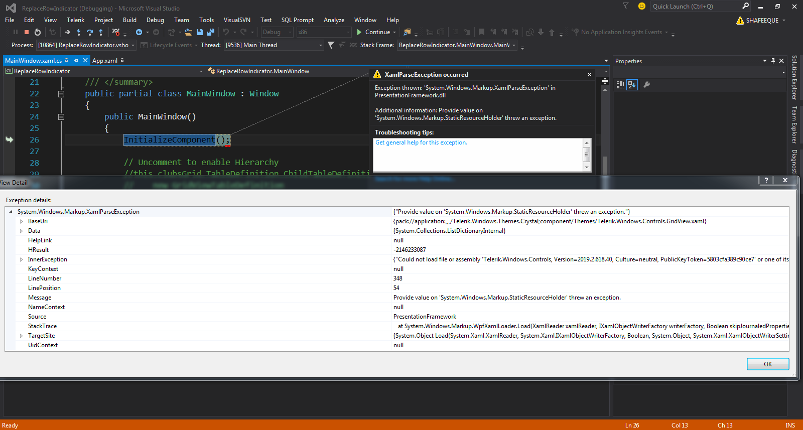Click the Step Over icon
Screen dimensions: 803x430
coord(90,32)
